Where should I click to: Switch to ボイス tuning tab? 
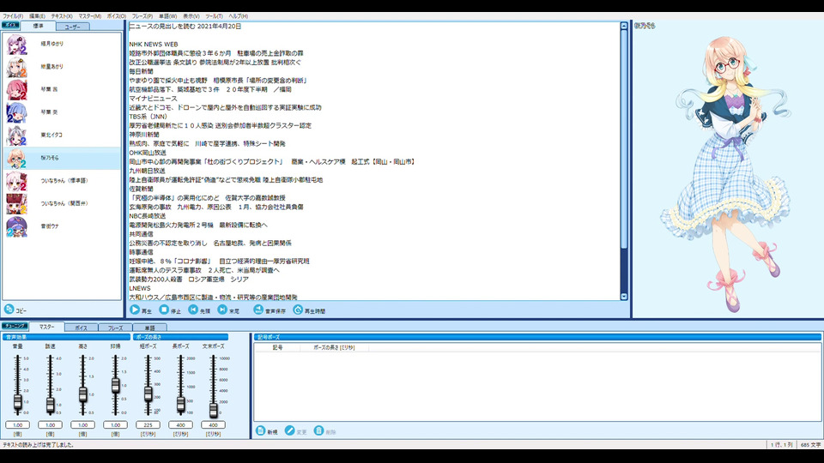81,328
